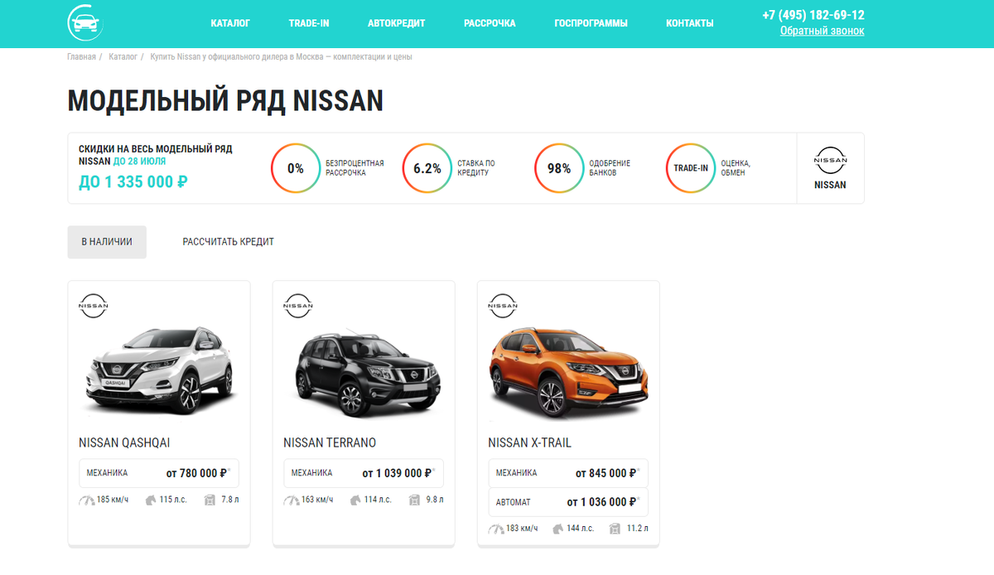Open the Рассрочка menu item
Image resolution: width=994 pixels, height=575 pixels.
[x=490, y=23]
